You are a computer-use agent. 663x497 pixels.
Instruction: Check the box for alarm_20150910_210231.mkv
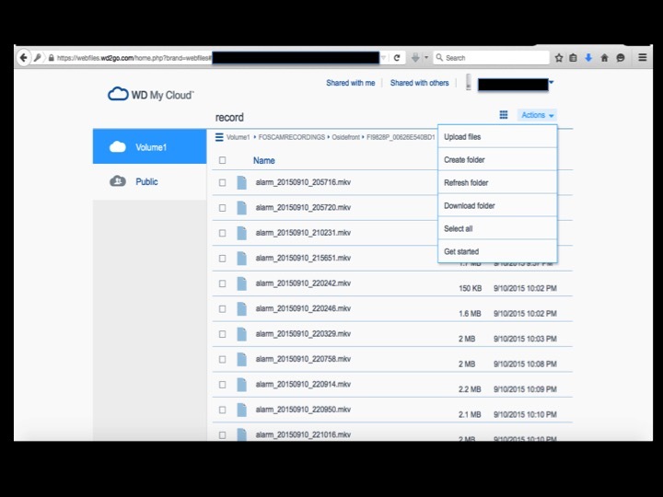(x=223, y=233)
